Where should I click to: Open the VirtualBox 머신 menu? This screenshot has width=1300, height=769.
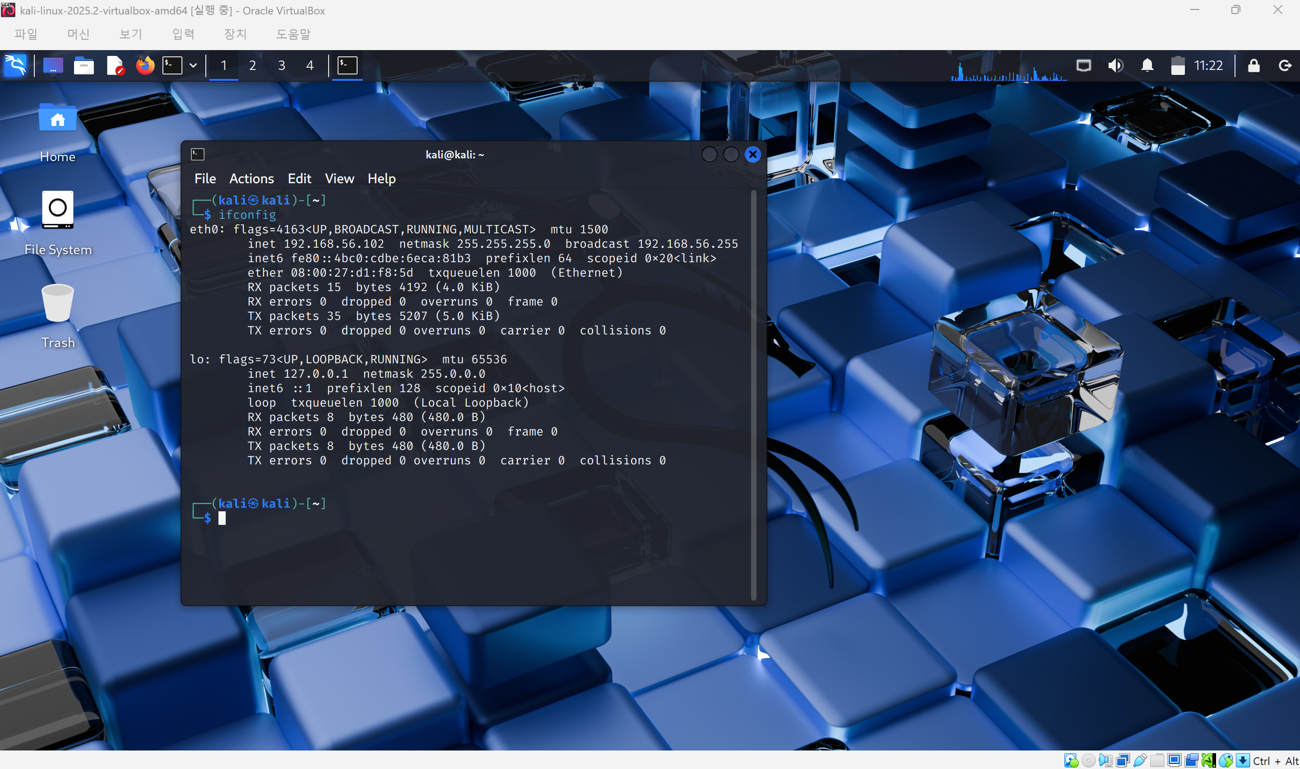pos(78,34)
